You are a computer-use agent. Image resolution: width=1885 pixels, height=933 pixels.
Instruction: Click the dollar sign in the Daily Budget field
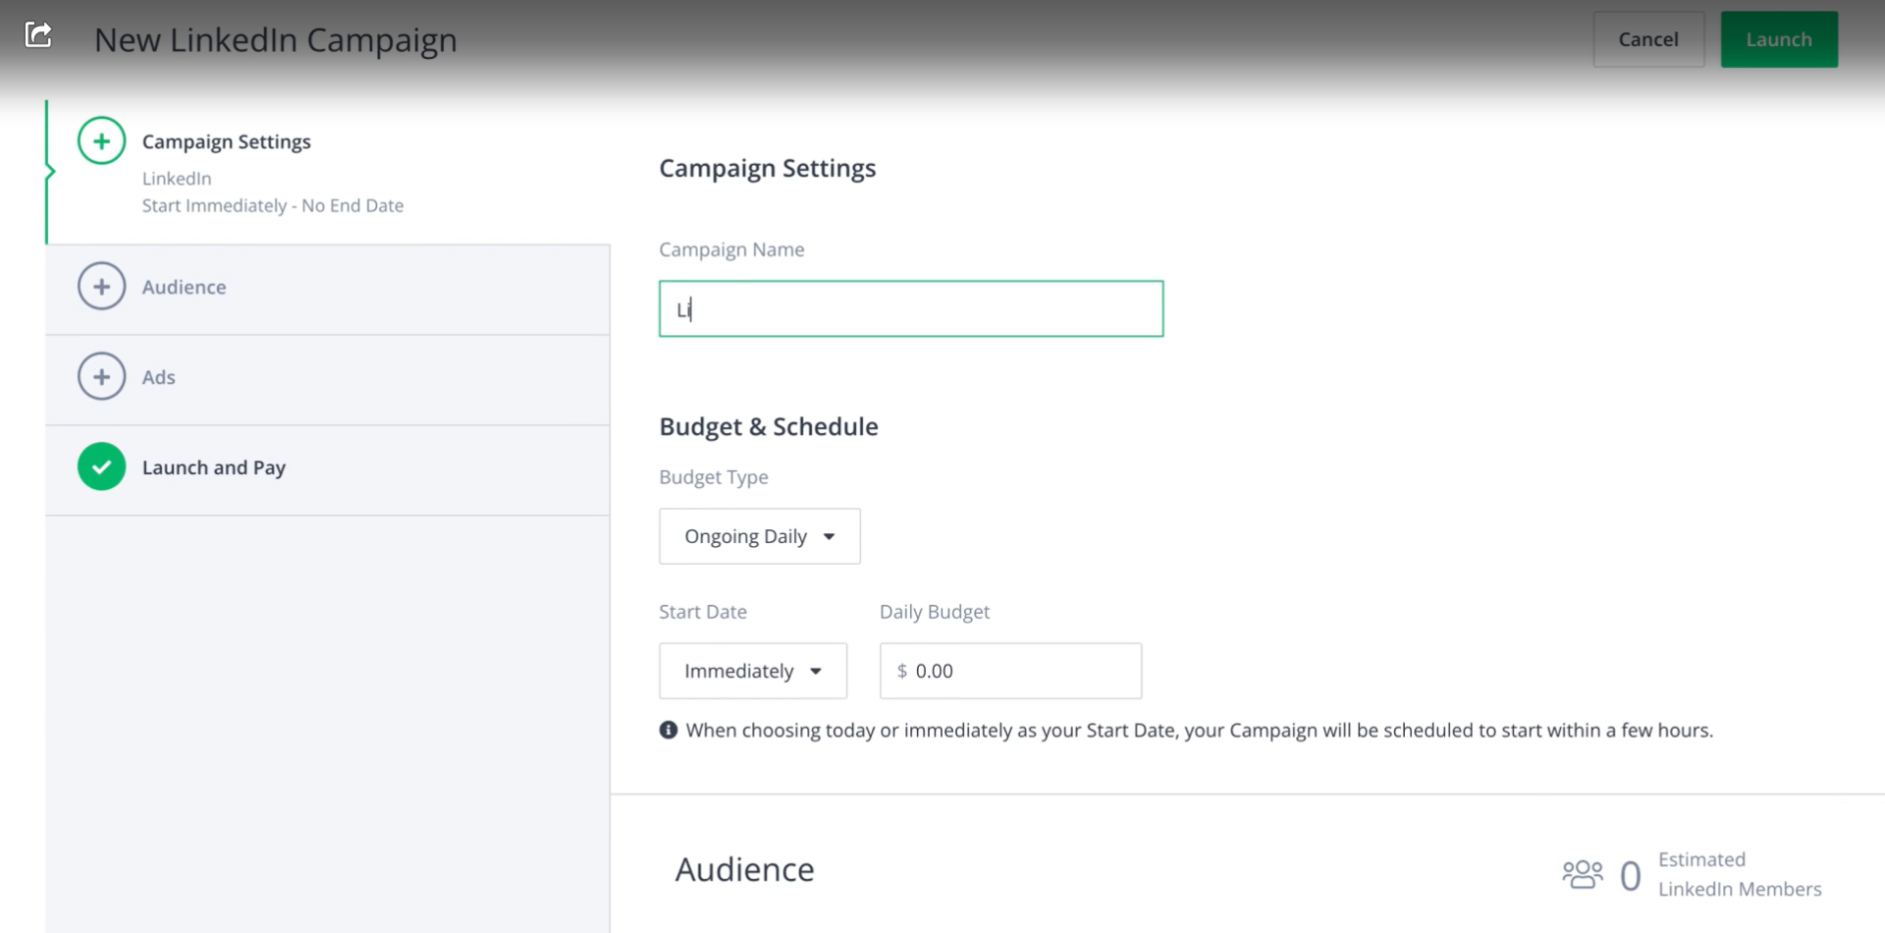(902, 671)
